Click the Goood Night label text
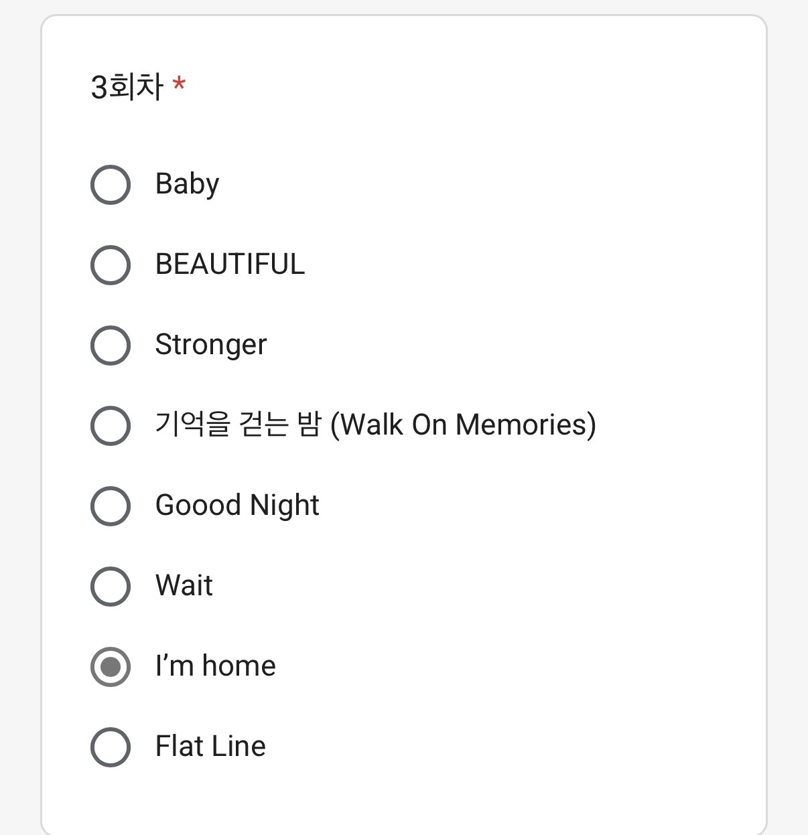The height and width of the screenshot is (835, 808). (237, 506)
